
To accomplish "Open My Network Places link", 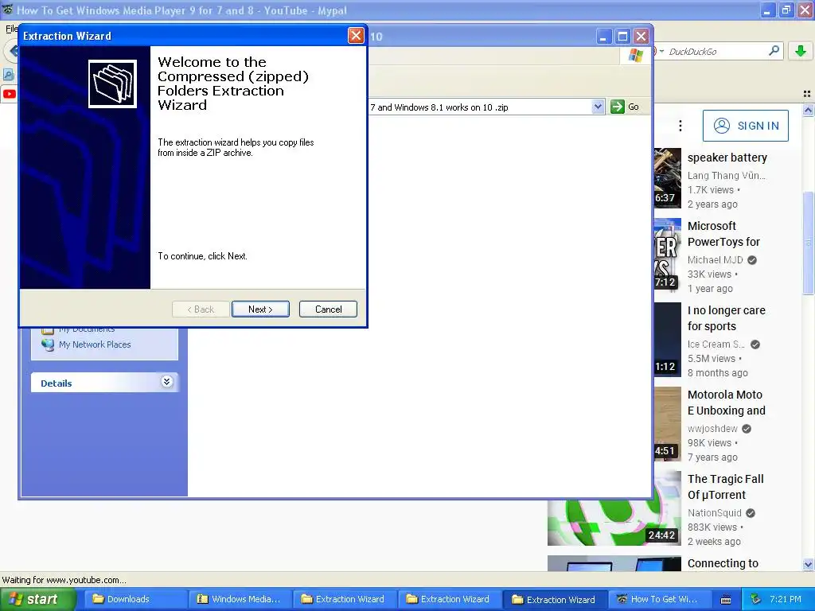I will pyautogui.click(x=95, y=344).
